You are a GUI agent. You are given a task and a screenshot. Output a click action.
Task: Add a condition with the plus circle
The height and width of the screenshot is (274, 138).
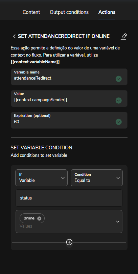pyautogui.click(x=69, y=242)
